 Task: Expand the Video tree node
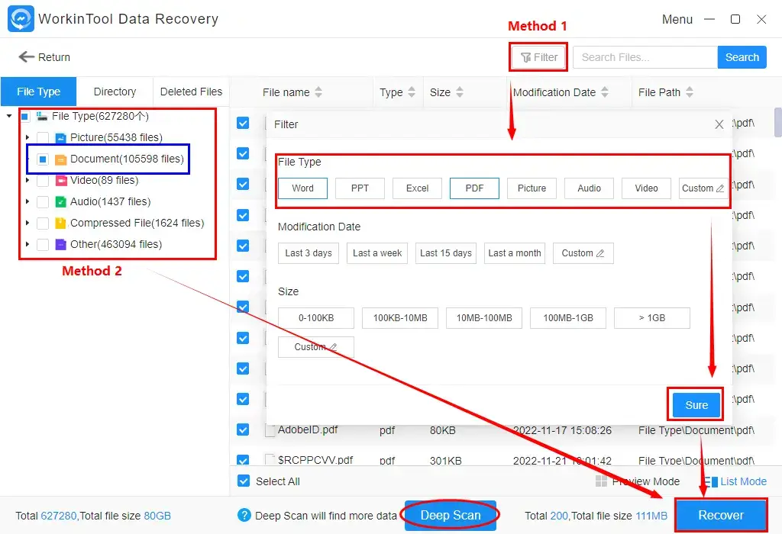point(27,180)
